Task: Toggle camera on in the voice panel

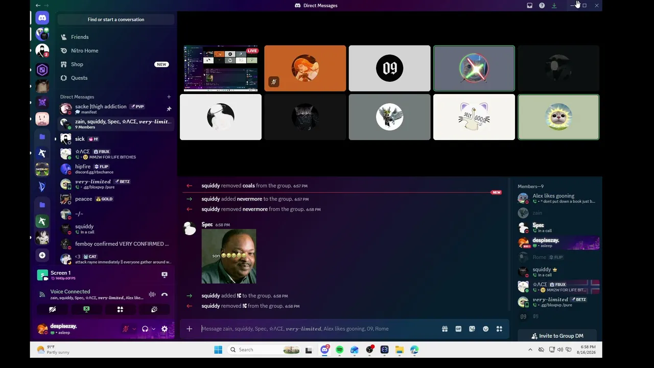Action: click(x=52, y=309)
